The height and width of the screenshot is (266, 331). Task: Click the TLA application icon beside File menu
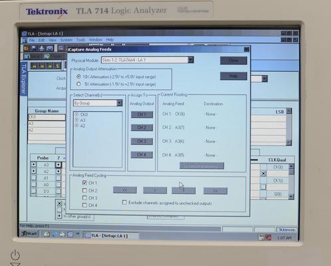coord(25,41)
